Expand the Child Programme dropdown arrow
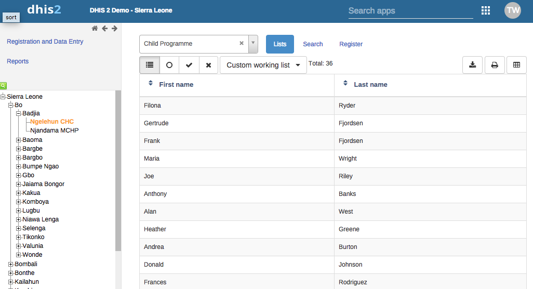Viewport: 533px width, 289px height. [x=253, y=44]
